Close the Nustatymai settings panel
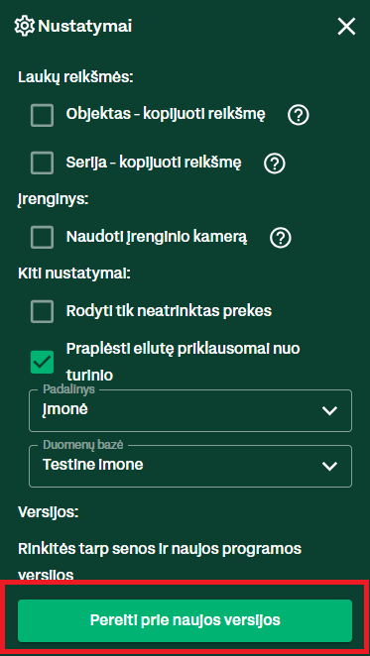370x656 pixels. pos(346,27)
